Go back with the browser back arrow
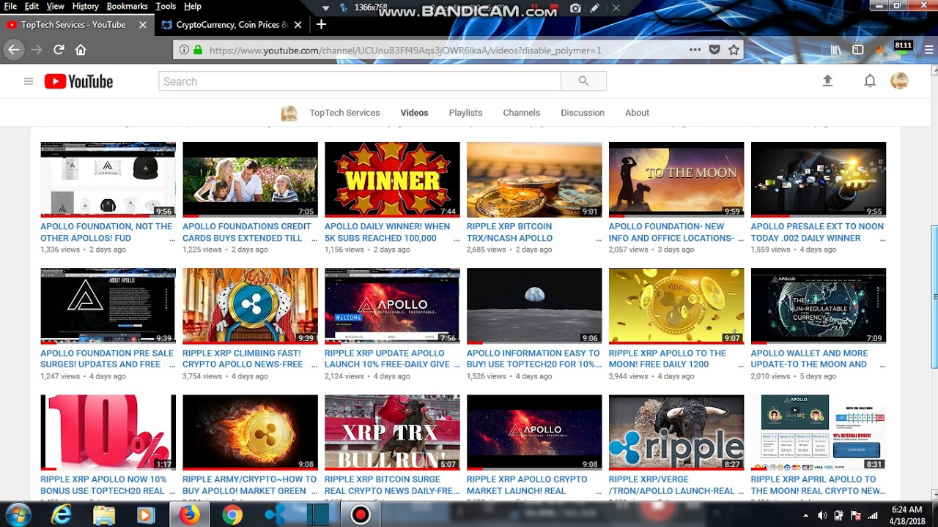The height and width of the screenshot is (527, 938). pyautogui.click(x=13, y=50)
